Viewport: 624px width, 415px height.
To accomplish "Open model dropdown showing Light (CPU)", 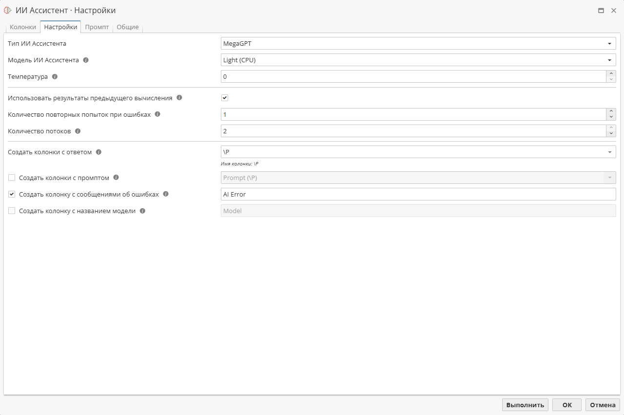I will (418, 60).
